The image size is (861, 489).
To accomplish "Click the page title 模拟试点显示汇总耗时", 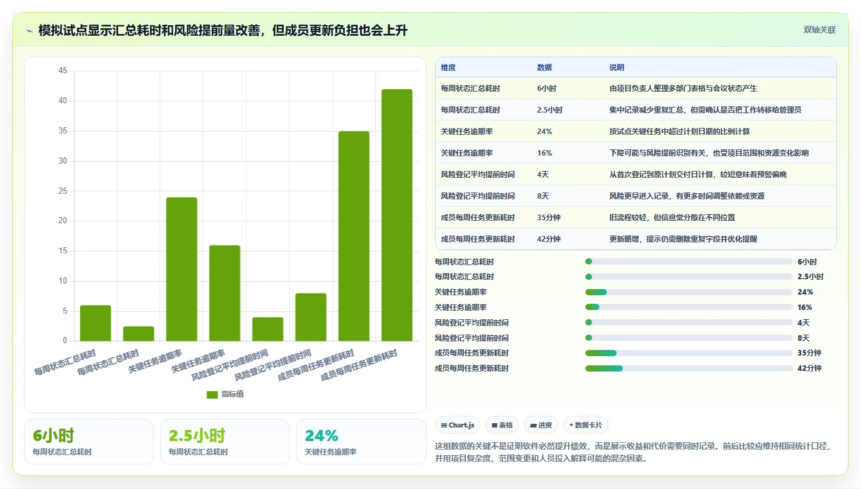I will (x=223, y=31).
